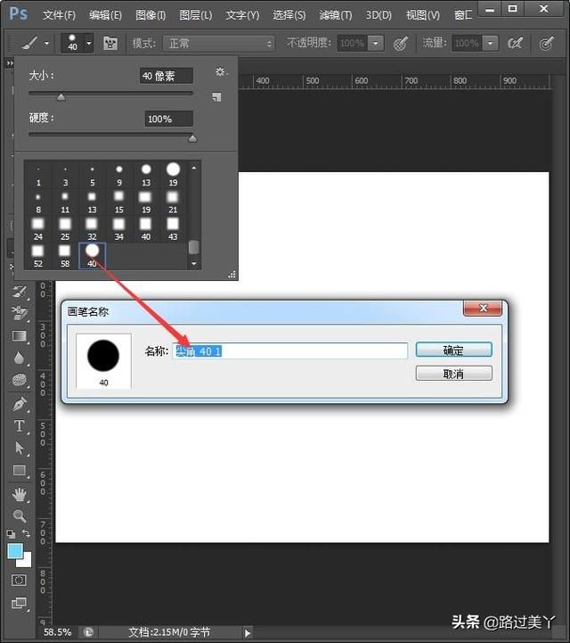Click brush list scroll up arrow
Image resolution: width=570 pixels, height=643 pixels.
[x=193, y=168]
